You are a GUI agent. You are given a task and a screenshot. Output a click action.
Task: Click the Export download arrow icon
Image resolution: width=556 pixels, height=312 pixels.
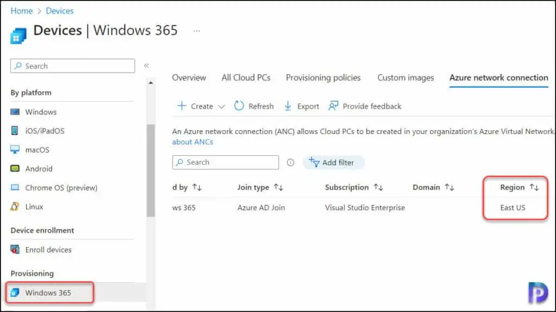(288, 106)
